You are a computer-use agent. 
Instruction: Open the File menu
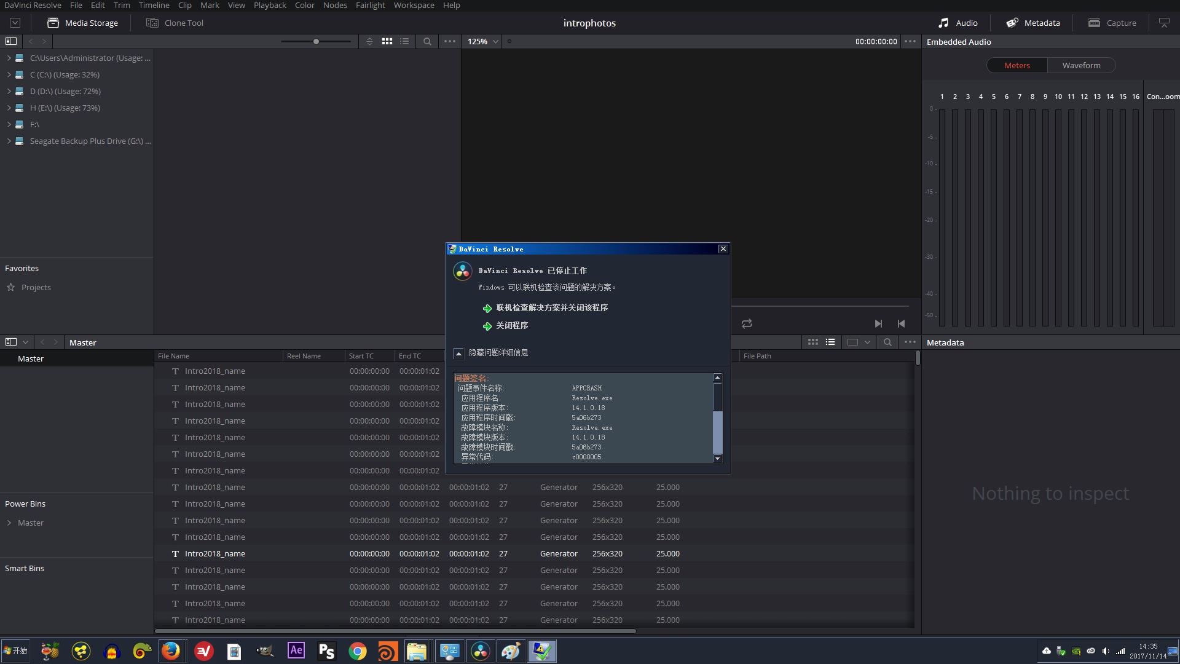tap(76, 5)
